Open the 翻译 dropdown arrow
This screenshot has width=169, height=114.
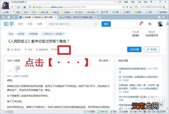pos(132,12)
